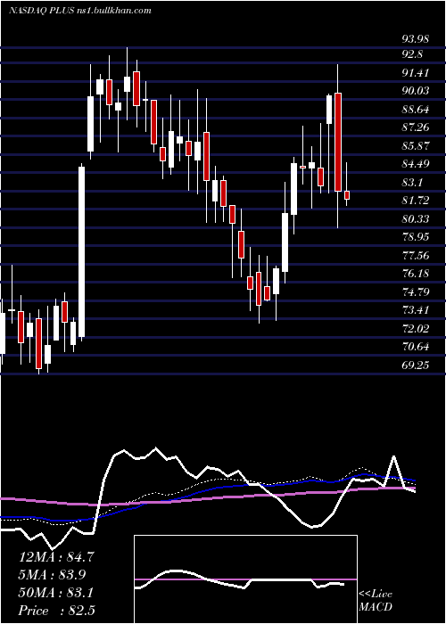The height and width of the screenshot is (624, 446).
Task: Click the 50MA : 83.1 readout
Action: click(x=56, y=593)
